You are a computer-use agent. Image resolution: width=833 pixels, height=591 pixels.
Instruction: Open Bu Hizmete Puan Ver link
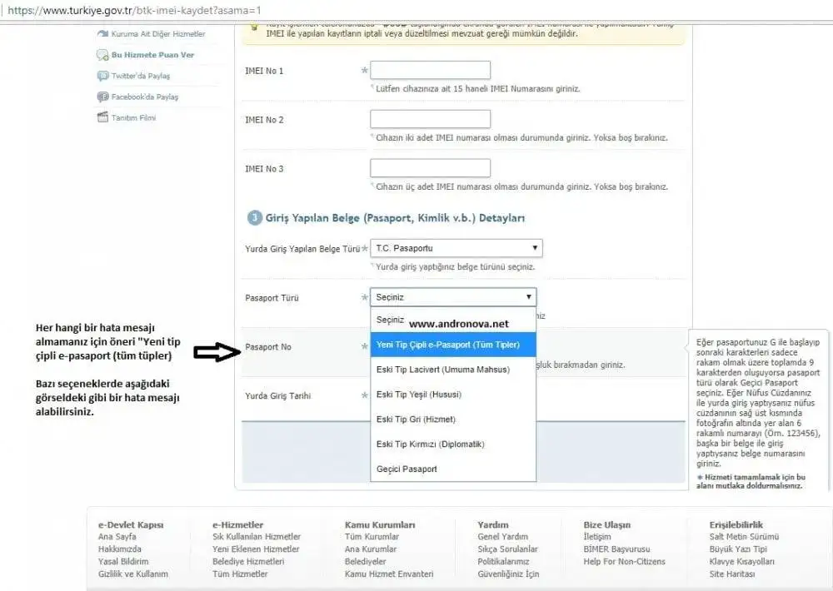pyautogui.click(x=152, y=55)
